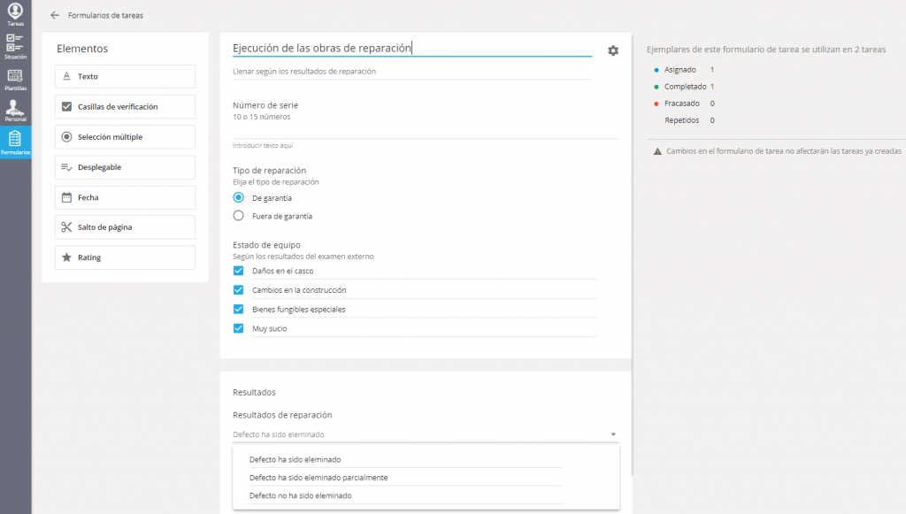The width and height of the screenshot is (906, 514).
Task: Go to Plantillas in sidebar
Action: [15, 78]
